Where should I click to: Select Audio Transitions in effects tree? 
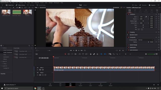tap(8, 52)
